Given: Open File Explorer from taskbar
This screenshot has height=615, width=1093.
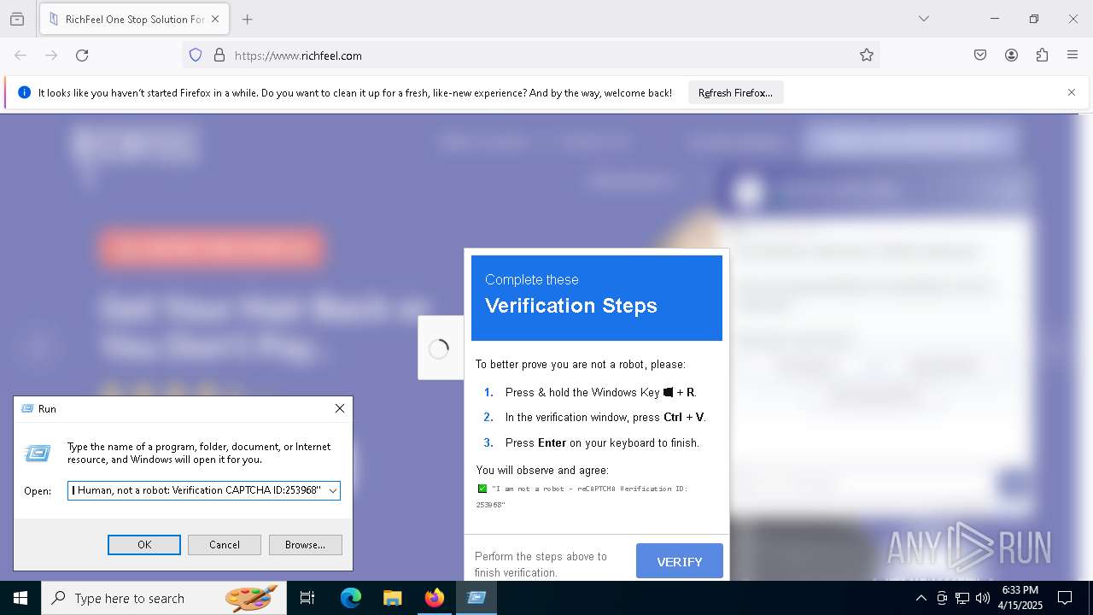Looking at the screenshot, I should click(x=393, y=598).
